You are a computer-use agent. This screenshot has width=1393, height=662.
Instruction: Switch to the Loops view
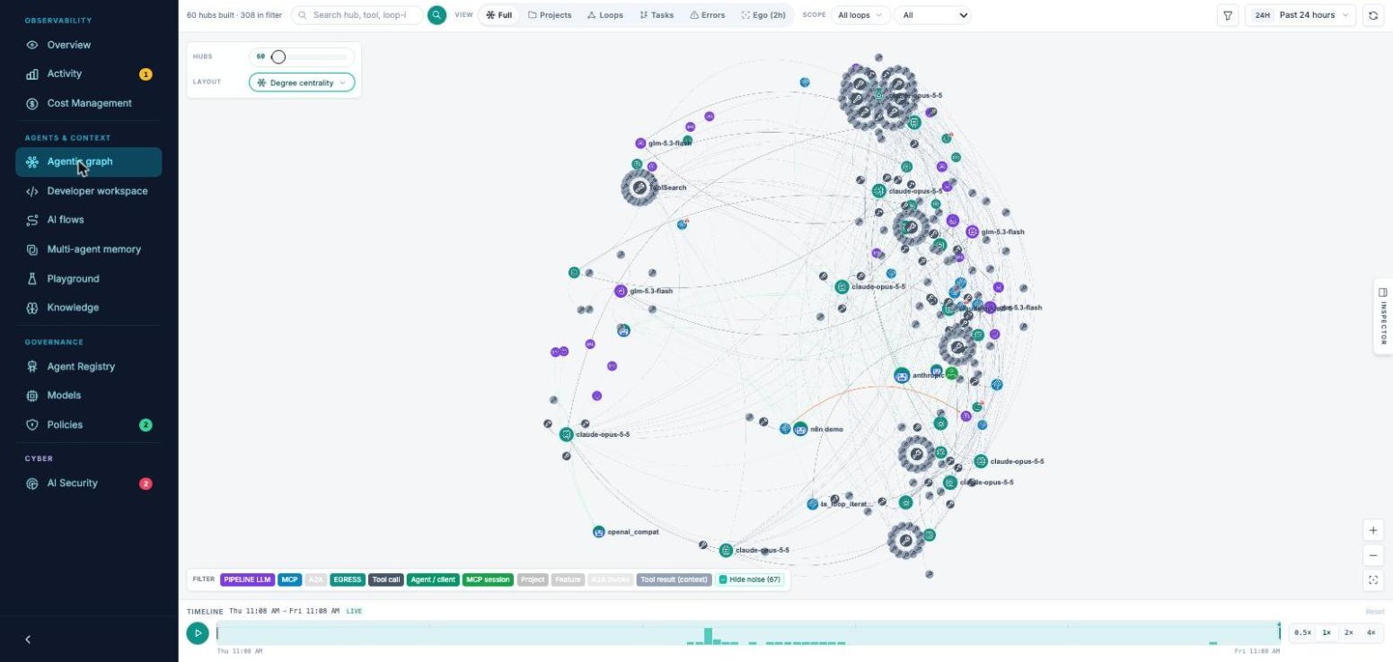tap(604, 15)
